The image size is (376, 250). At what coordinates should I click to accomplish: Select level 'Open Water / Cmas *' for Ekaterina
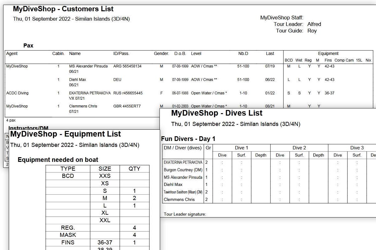click(209, 93)
